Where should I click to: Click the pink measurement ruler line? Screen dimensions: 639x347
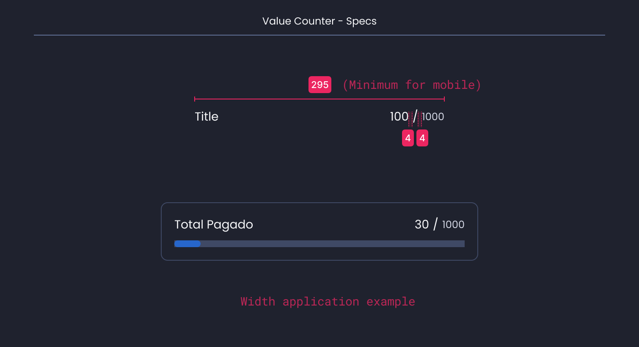pyautogui.click(x=319, y=99)
